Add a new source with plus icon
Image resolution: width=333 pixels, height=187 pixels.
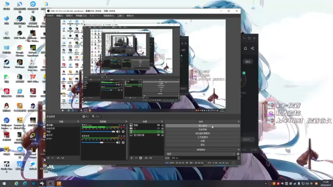click(132, 158)
